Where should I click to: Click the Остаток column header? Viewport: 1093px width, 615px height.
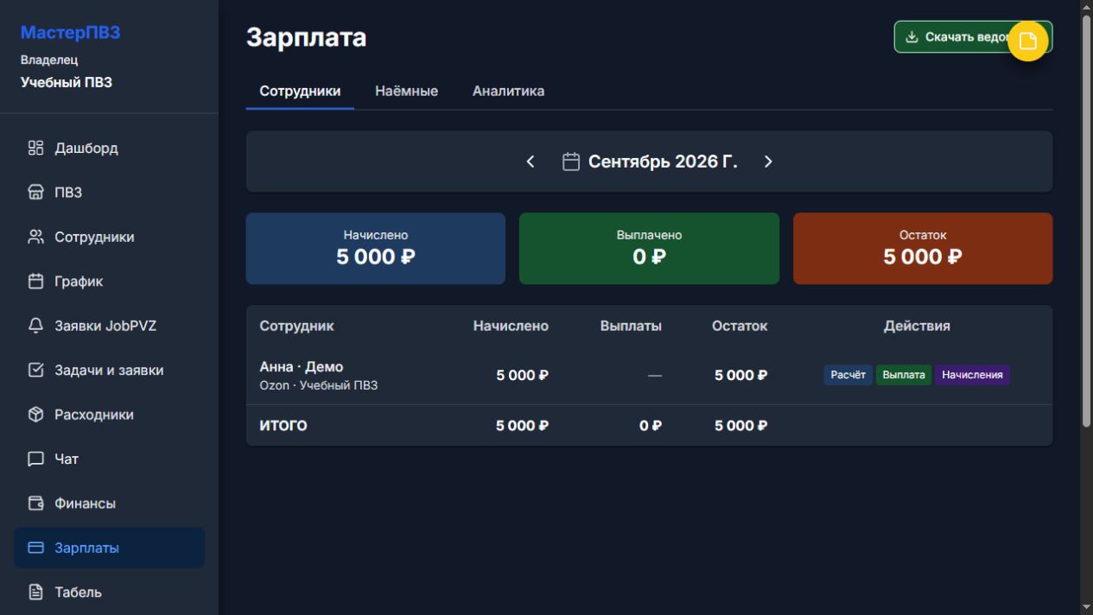[x=740, y=326]
